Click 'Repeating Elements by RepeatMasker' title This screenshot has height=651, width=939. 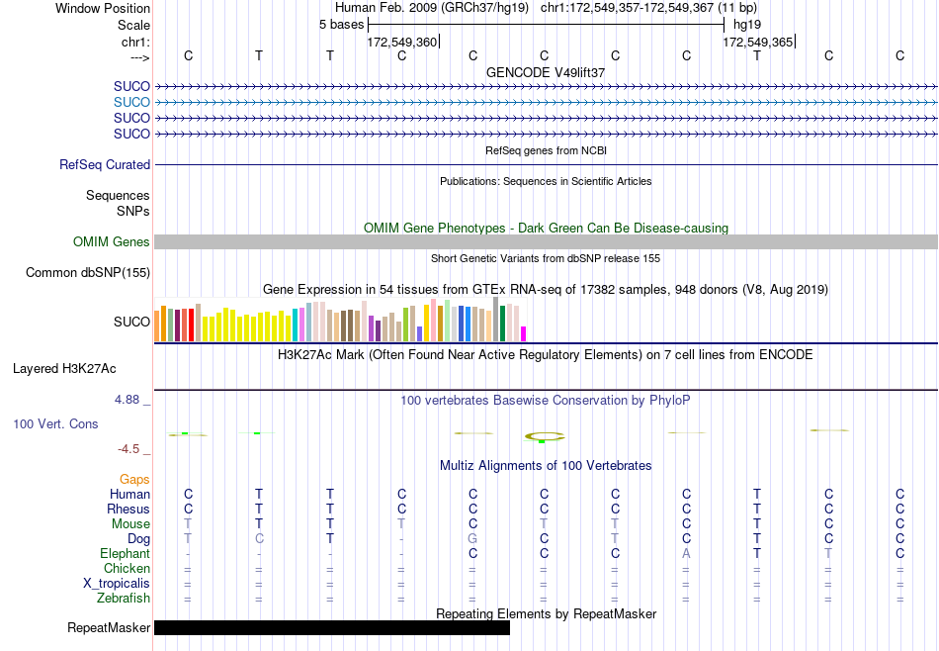[546, 613]
